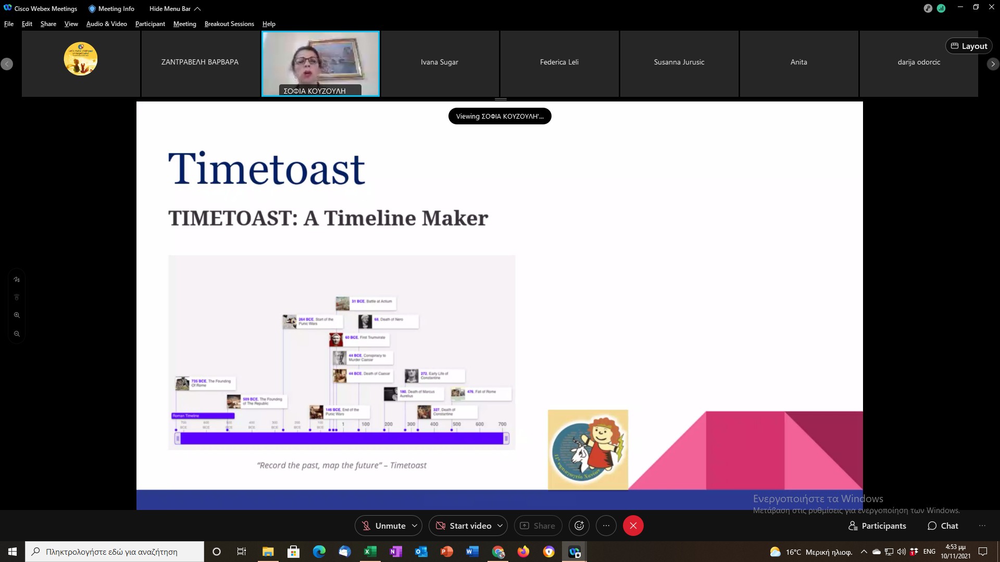The height and width of the screenshot is (562, 1000).
Task: Open the Edit menu
Action: (x=27, y=24)
